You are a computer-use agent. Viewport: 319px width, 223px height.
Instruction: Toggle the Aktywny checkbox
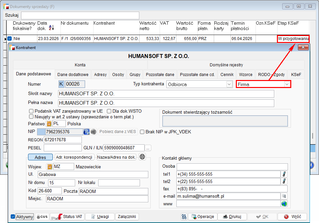click(13, 217)
